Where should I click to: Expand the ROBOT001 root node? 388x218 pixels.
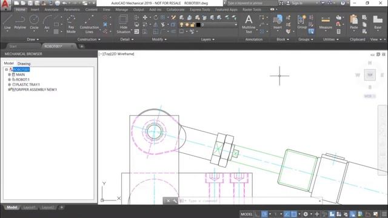click(x=7, y=70)
